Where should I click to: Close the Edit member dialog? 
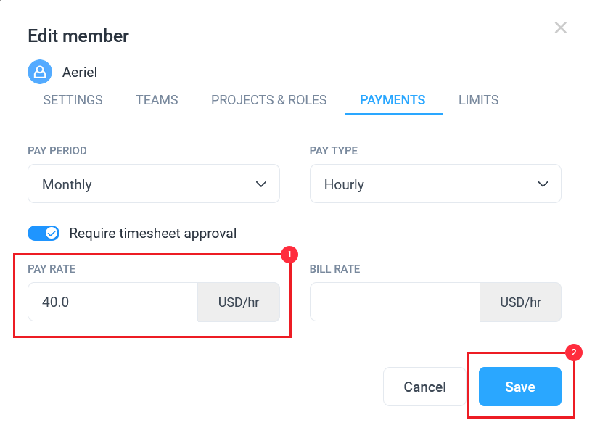click(560, 28)
